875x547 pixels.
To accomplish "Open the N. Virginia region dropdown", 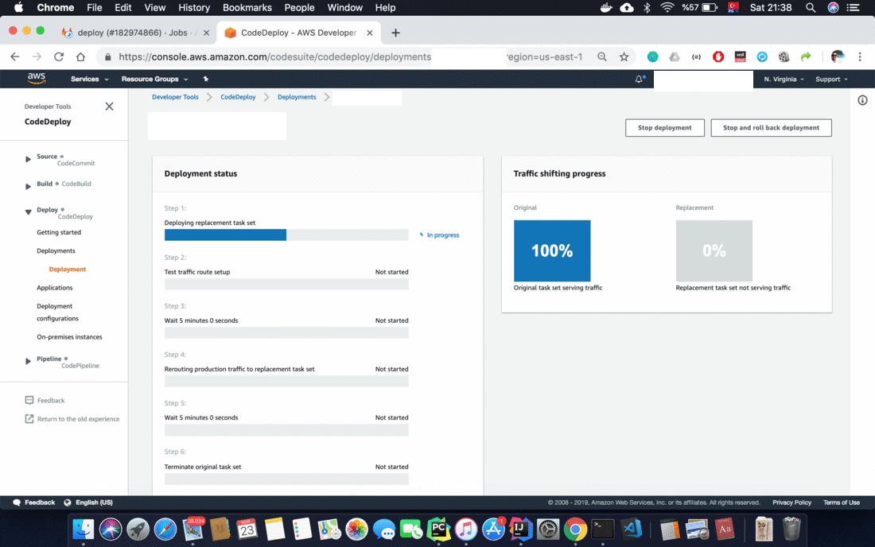I will click(x=784, y=80).
